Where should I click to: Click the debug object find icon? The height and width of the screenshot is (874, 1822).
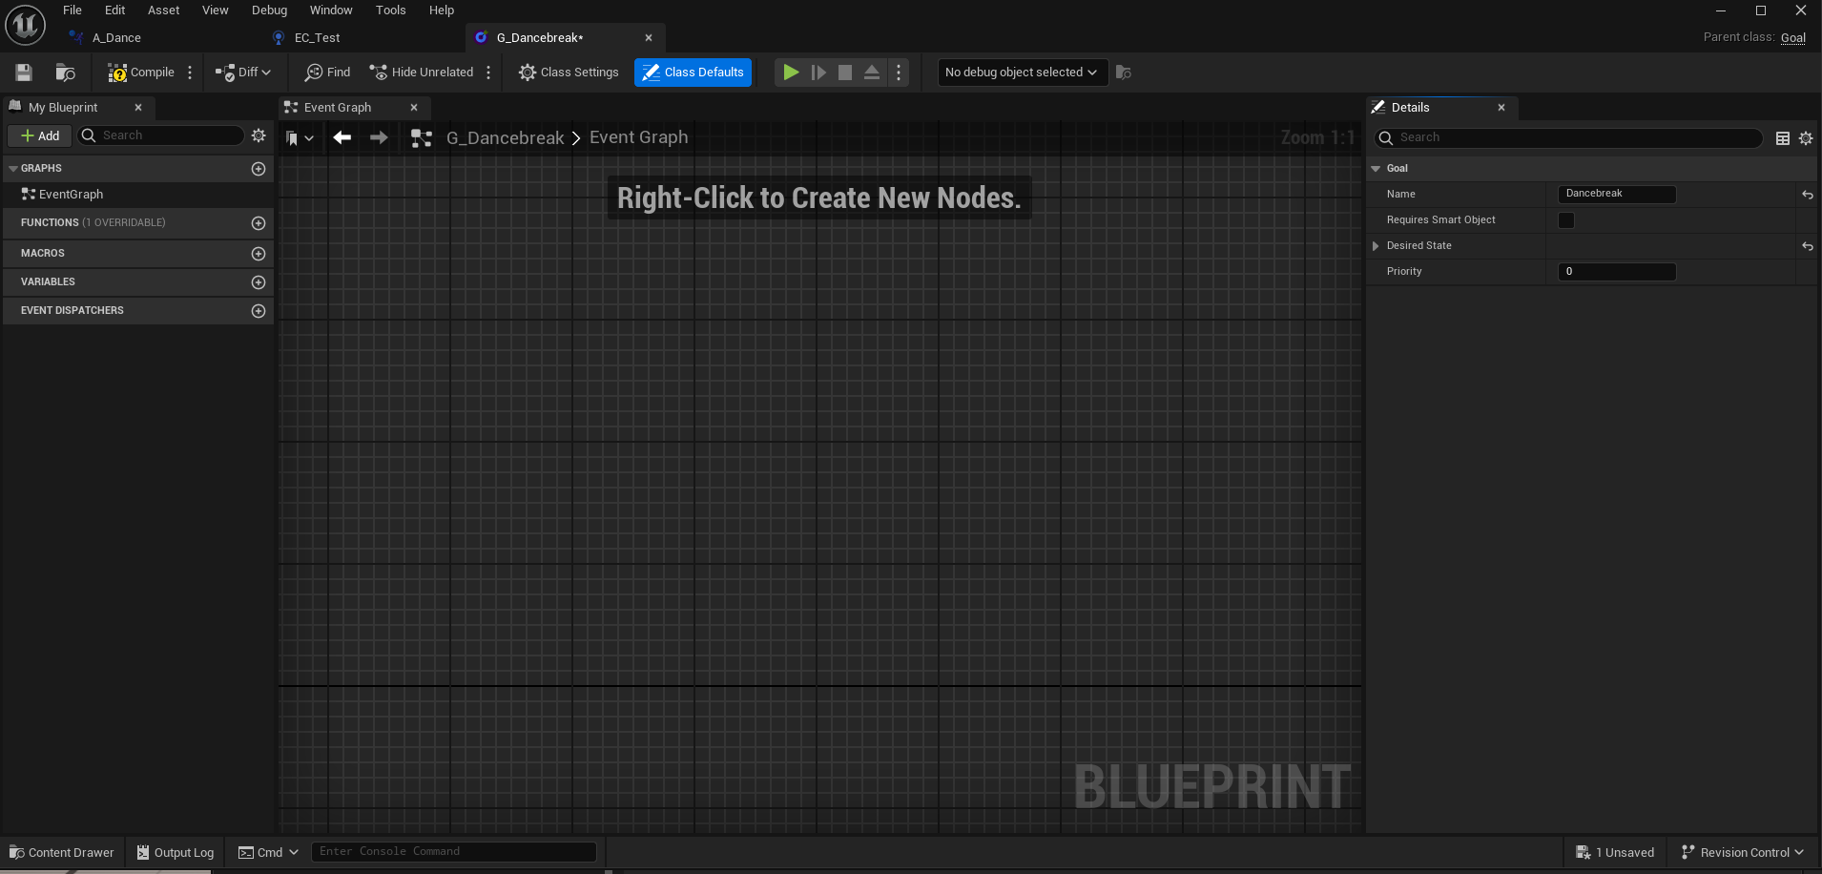click(x=1124, y=73)
